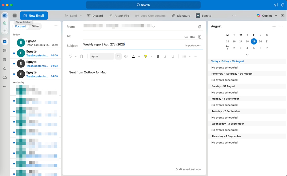Open the yellow text highlight color tool
This screenshot has width=287, height=176.
click(x=146, y=57)
